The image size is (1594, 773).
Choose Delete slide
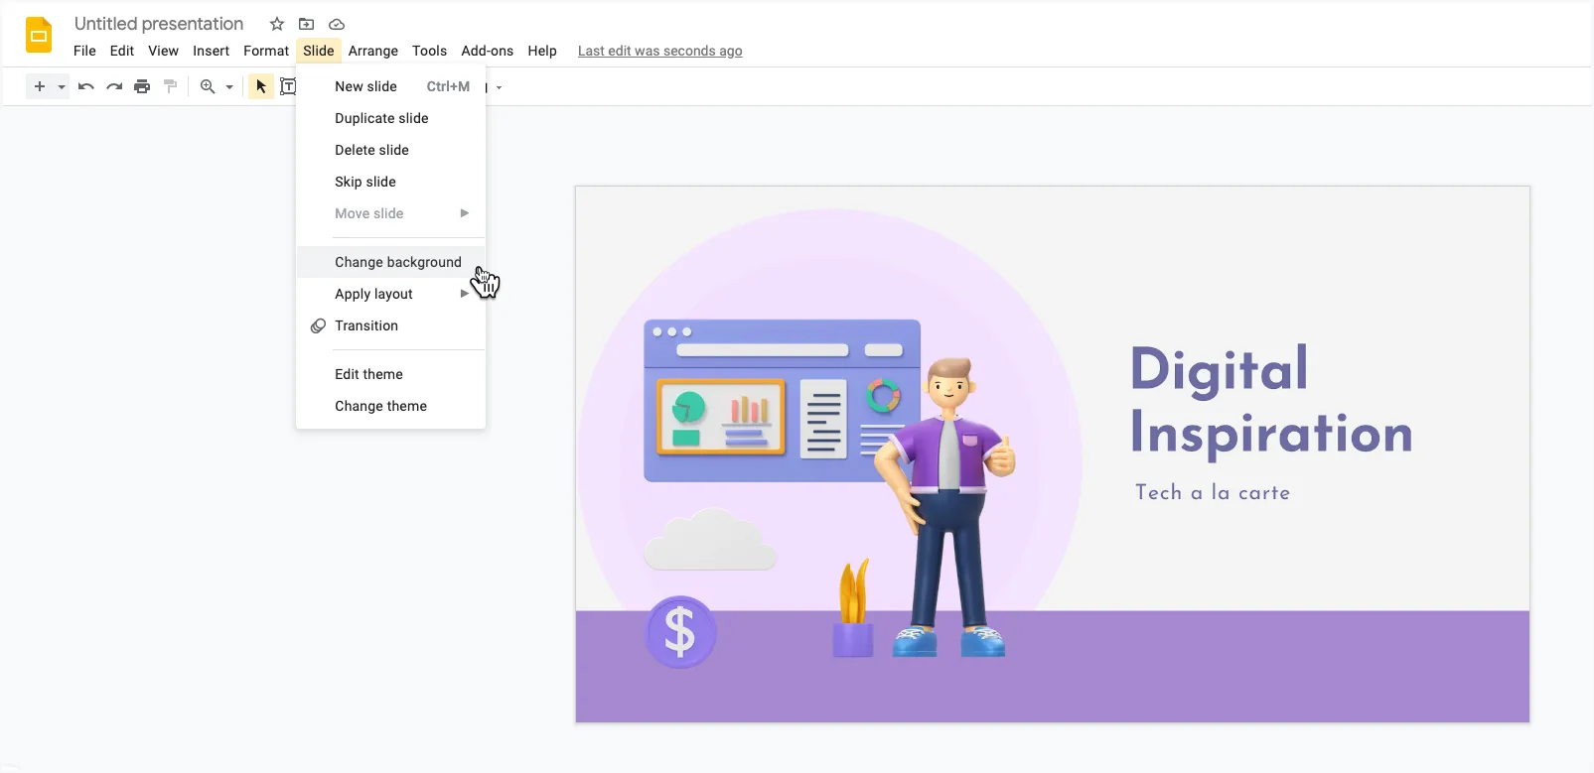coord(390,150)
